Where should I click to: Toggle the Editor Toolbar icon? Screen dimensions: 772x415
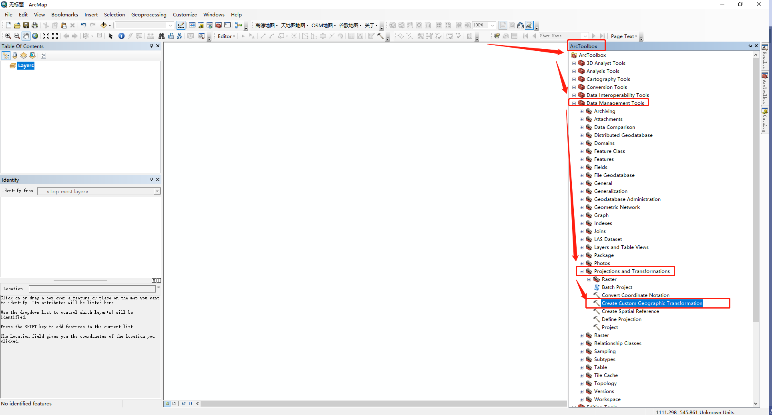[181, 25]
